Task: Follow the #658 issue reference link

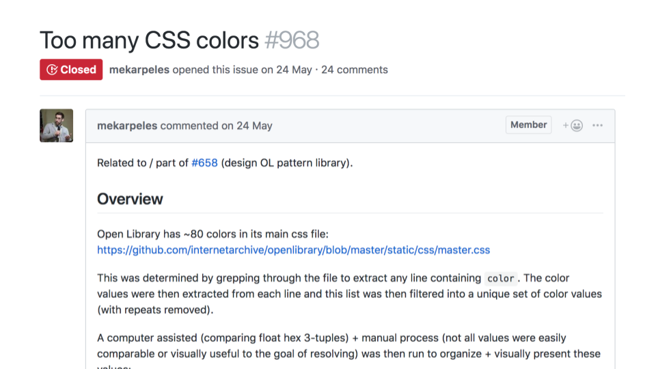Action: pyautogui.click(x=204, y=163)
